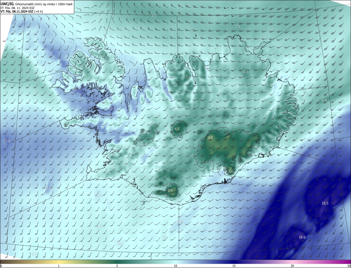Click the 3.9 value on the glacier
The height and width of the screenshot is (268, 351).
coord(170,191)
